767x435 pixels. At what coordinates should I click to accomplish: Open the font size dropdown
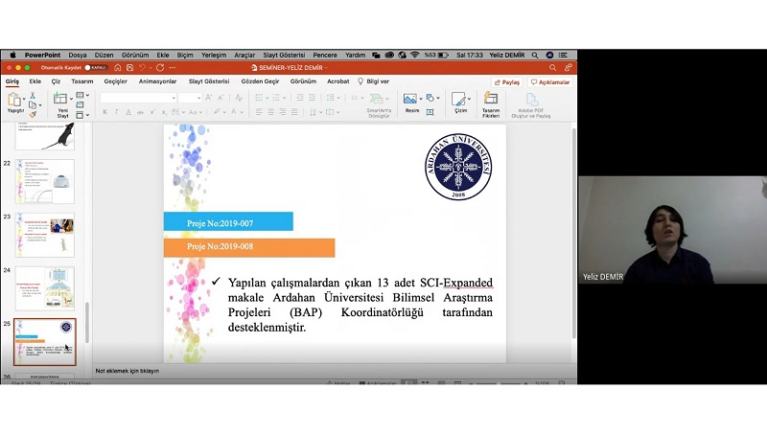[198, 99]
